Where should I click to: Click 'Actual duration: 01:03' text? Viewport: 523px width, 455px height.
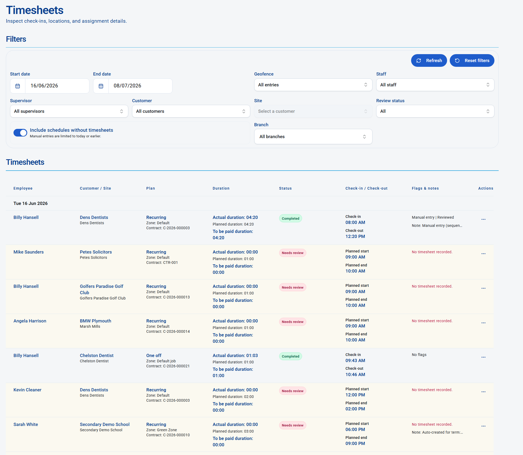[x=235, y=355]
